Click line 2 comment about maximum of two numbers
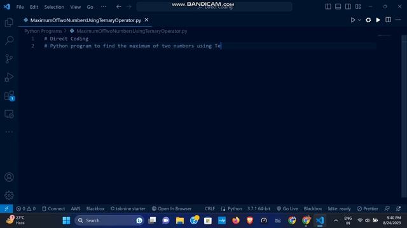Screen dimensions: 407x228 pyautogui.click(x=132, y=46)
